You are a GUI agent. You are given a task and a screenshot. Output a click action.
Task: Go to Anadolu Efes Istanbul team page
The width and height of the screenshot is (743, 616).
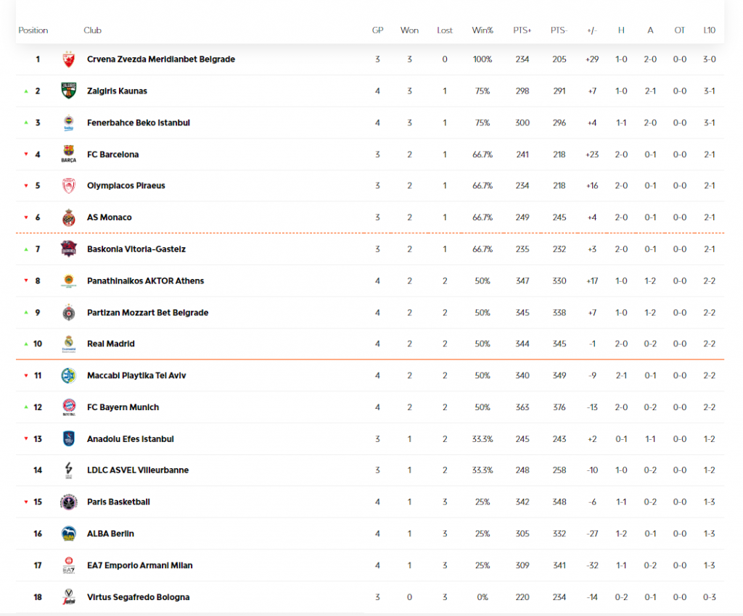(x=130, y=439)
